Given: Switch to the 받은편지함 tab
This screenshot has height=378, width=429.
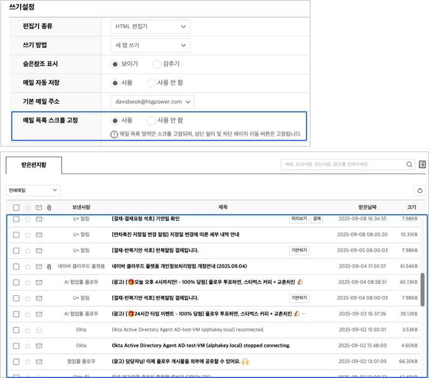Looking at the screenshot, I should point(34,165).
